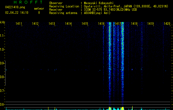The image size is (173, 110).
Task: Click the Ogata-vill. Akita-Pref. JAPAN location text
Action: [126, 6]
